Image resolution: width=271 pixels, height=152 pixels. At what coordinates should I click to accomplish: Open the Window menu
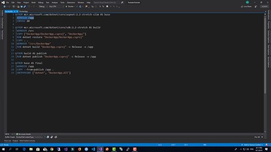[x=81, y=3]
